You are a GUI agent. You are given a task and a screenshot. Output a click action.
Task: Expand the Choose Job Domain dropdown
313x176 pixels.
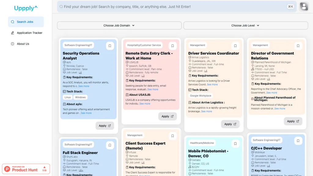pyautogui.click(x=119, y=26)
